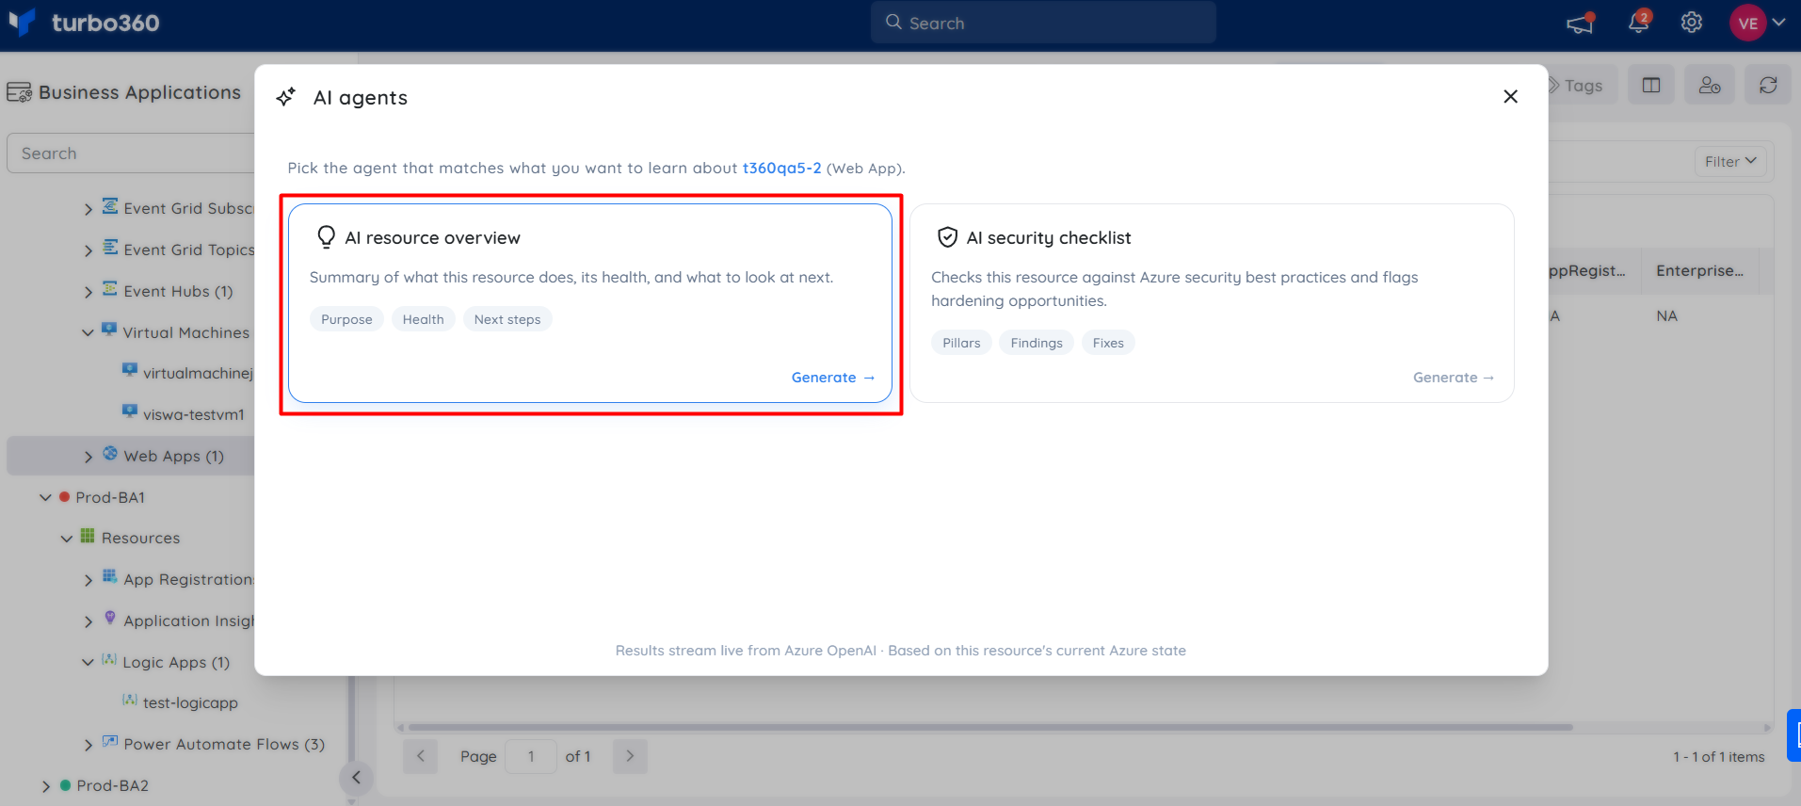This screenshot has width=1801, height=806.
Task: Click the refresh icon button
Action: click(x=1768, y=86)
